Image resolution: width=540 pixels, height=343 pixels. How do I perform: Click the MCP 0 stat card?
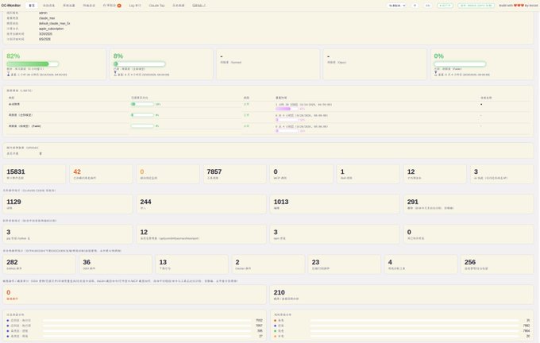(x=301, y=174)
